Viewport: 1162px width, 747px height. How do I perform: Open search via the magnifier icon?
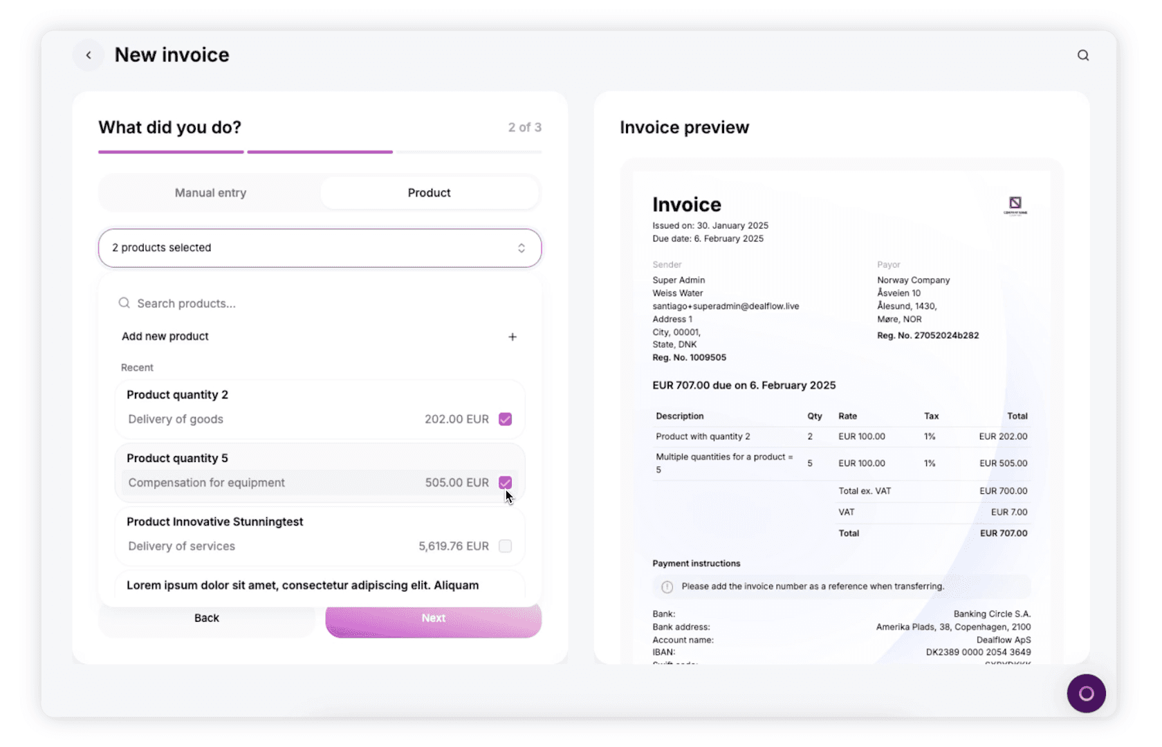[x=1082, y=55]
